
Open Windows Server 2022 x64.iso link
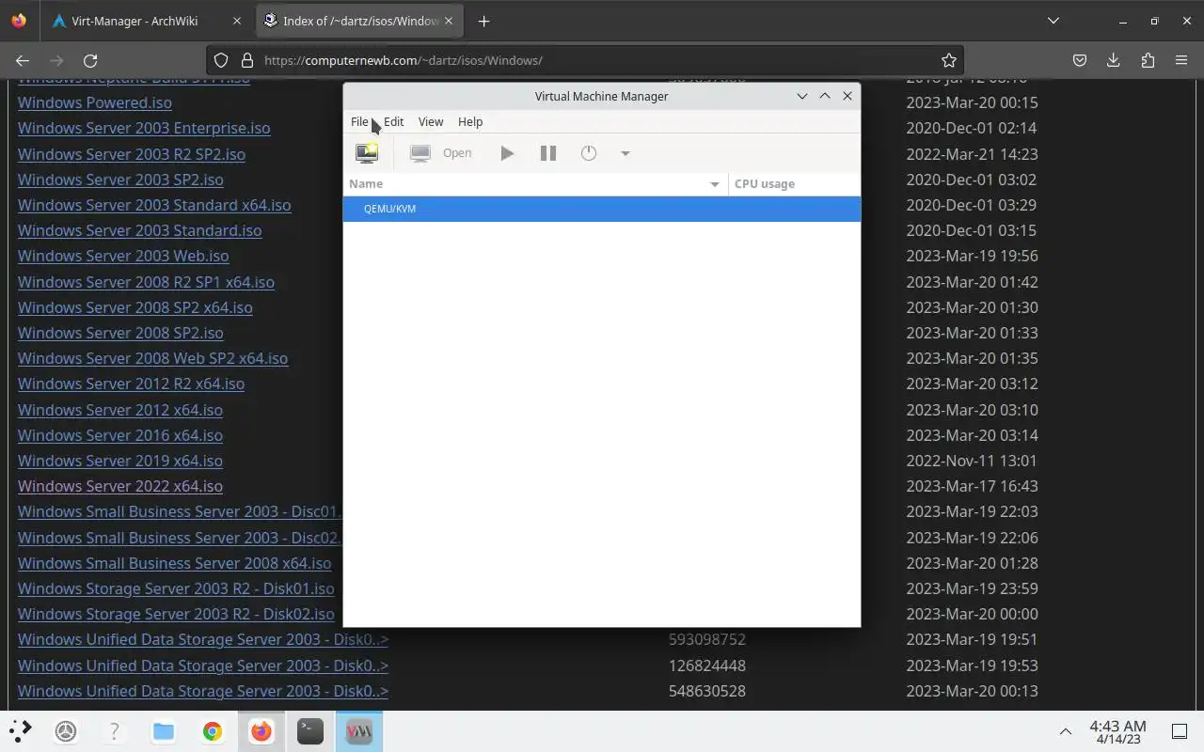(x=120, y=486)
